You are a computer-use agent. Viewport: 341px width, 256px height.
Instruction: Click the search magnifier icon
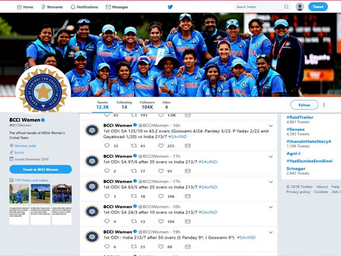[x=286, y=7]
